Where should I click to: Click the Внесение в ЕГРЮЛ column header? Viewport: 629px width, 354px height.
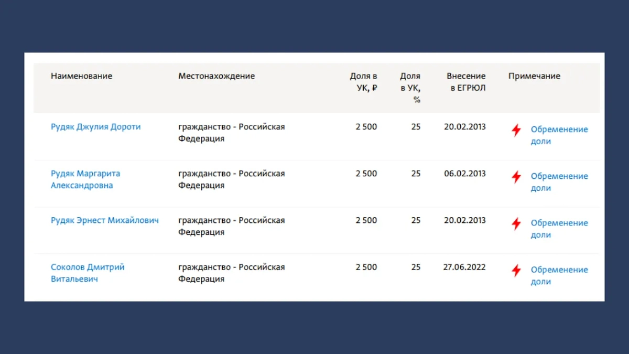[466, 82]
